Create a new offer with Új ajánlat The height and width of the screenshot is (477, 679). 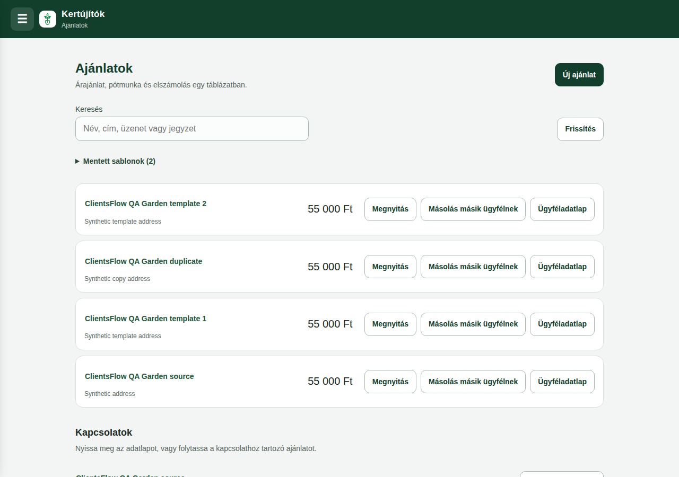[579, 75]
